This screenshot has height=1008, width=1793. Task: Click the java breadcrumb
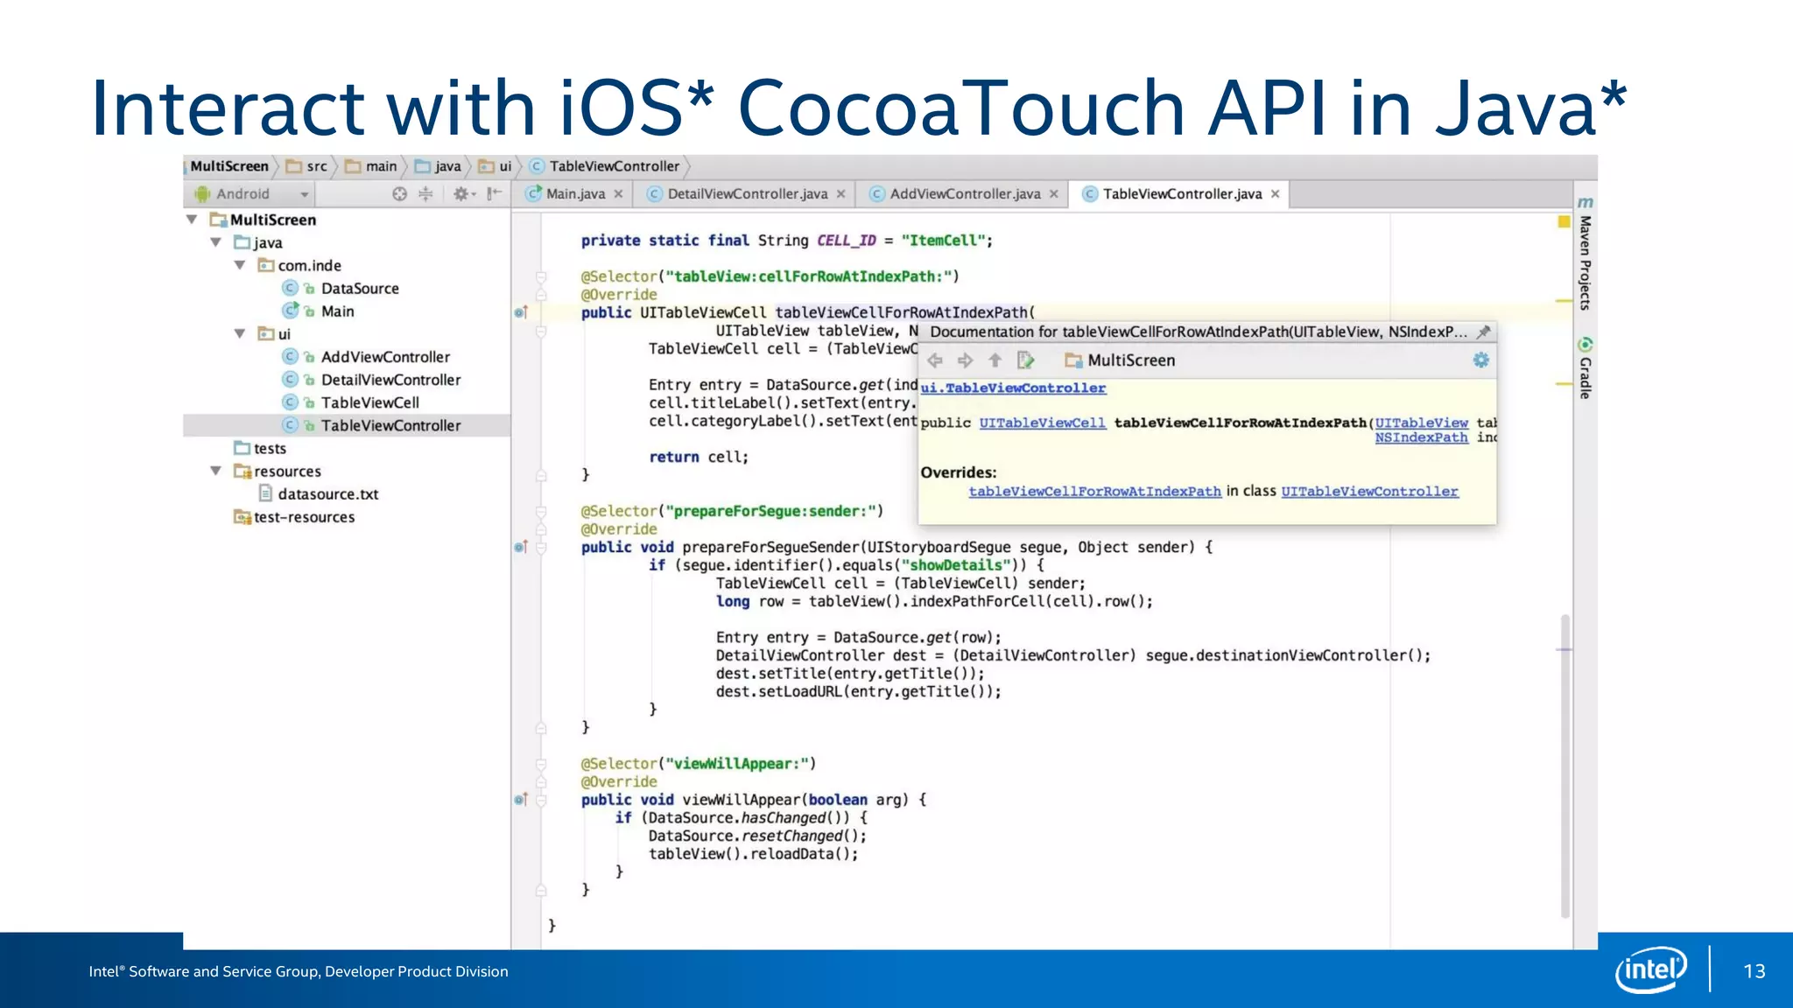click(438, 166)
